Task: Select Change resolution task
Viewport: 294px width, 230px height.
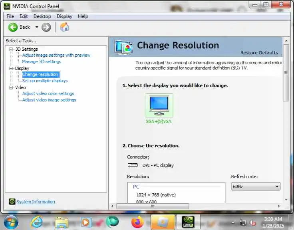Action: 41,74
